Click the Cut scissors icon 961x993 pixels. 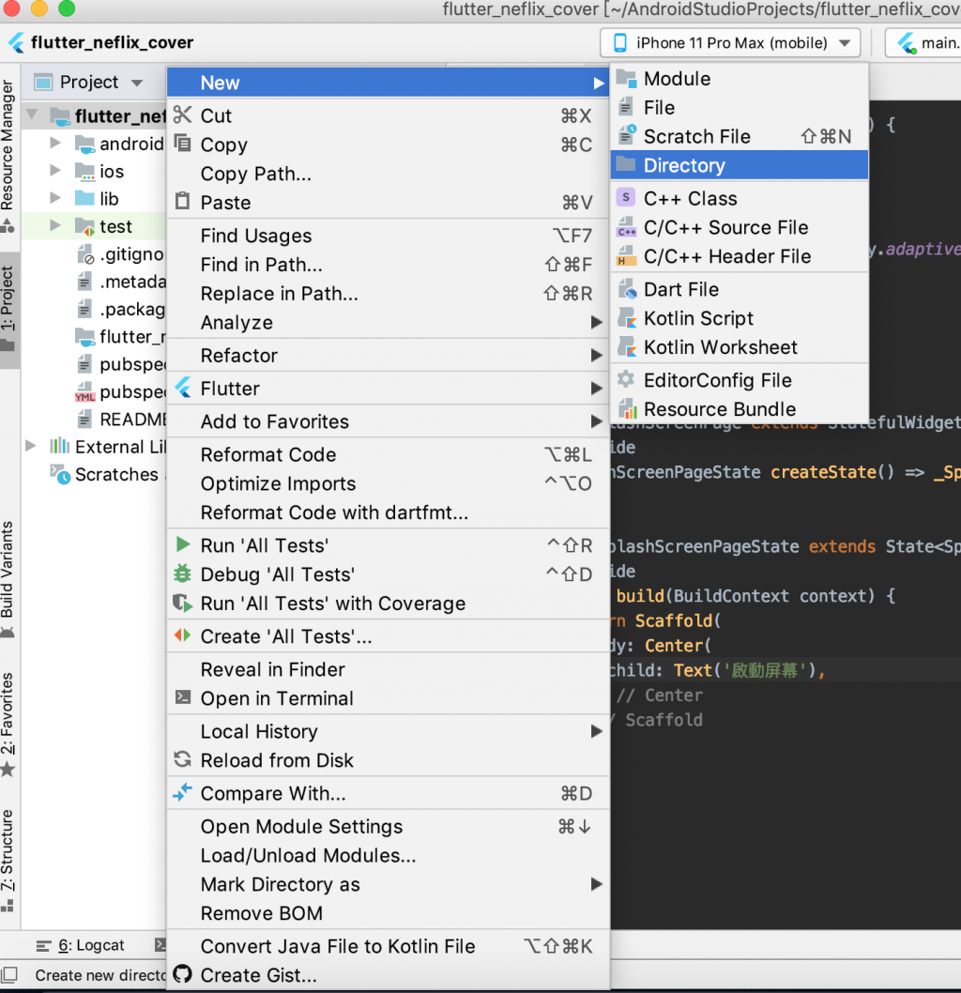[x=182, y=115]
